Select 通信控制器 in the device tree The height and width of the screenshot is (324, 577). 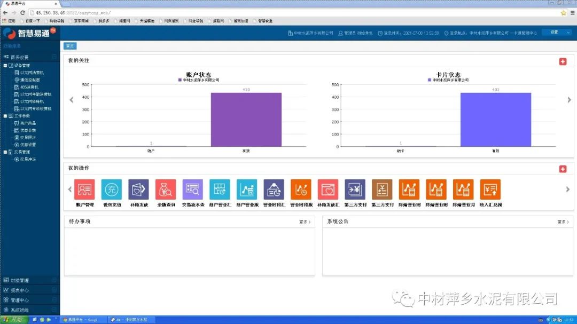click(x=29, y=80)
